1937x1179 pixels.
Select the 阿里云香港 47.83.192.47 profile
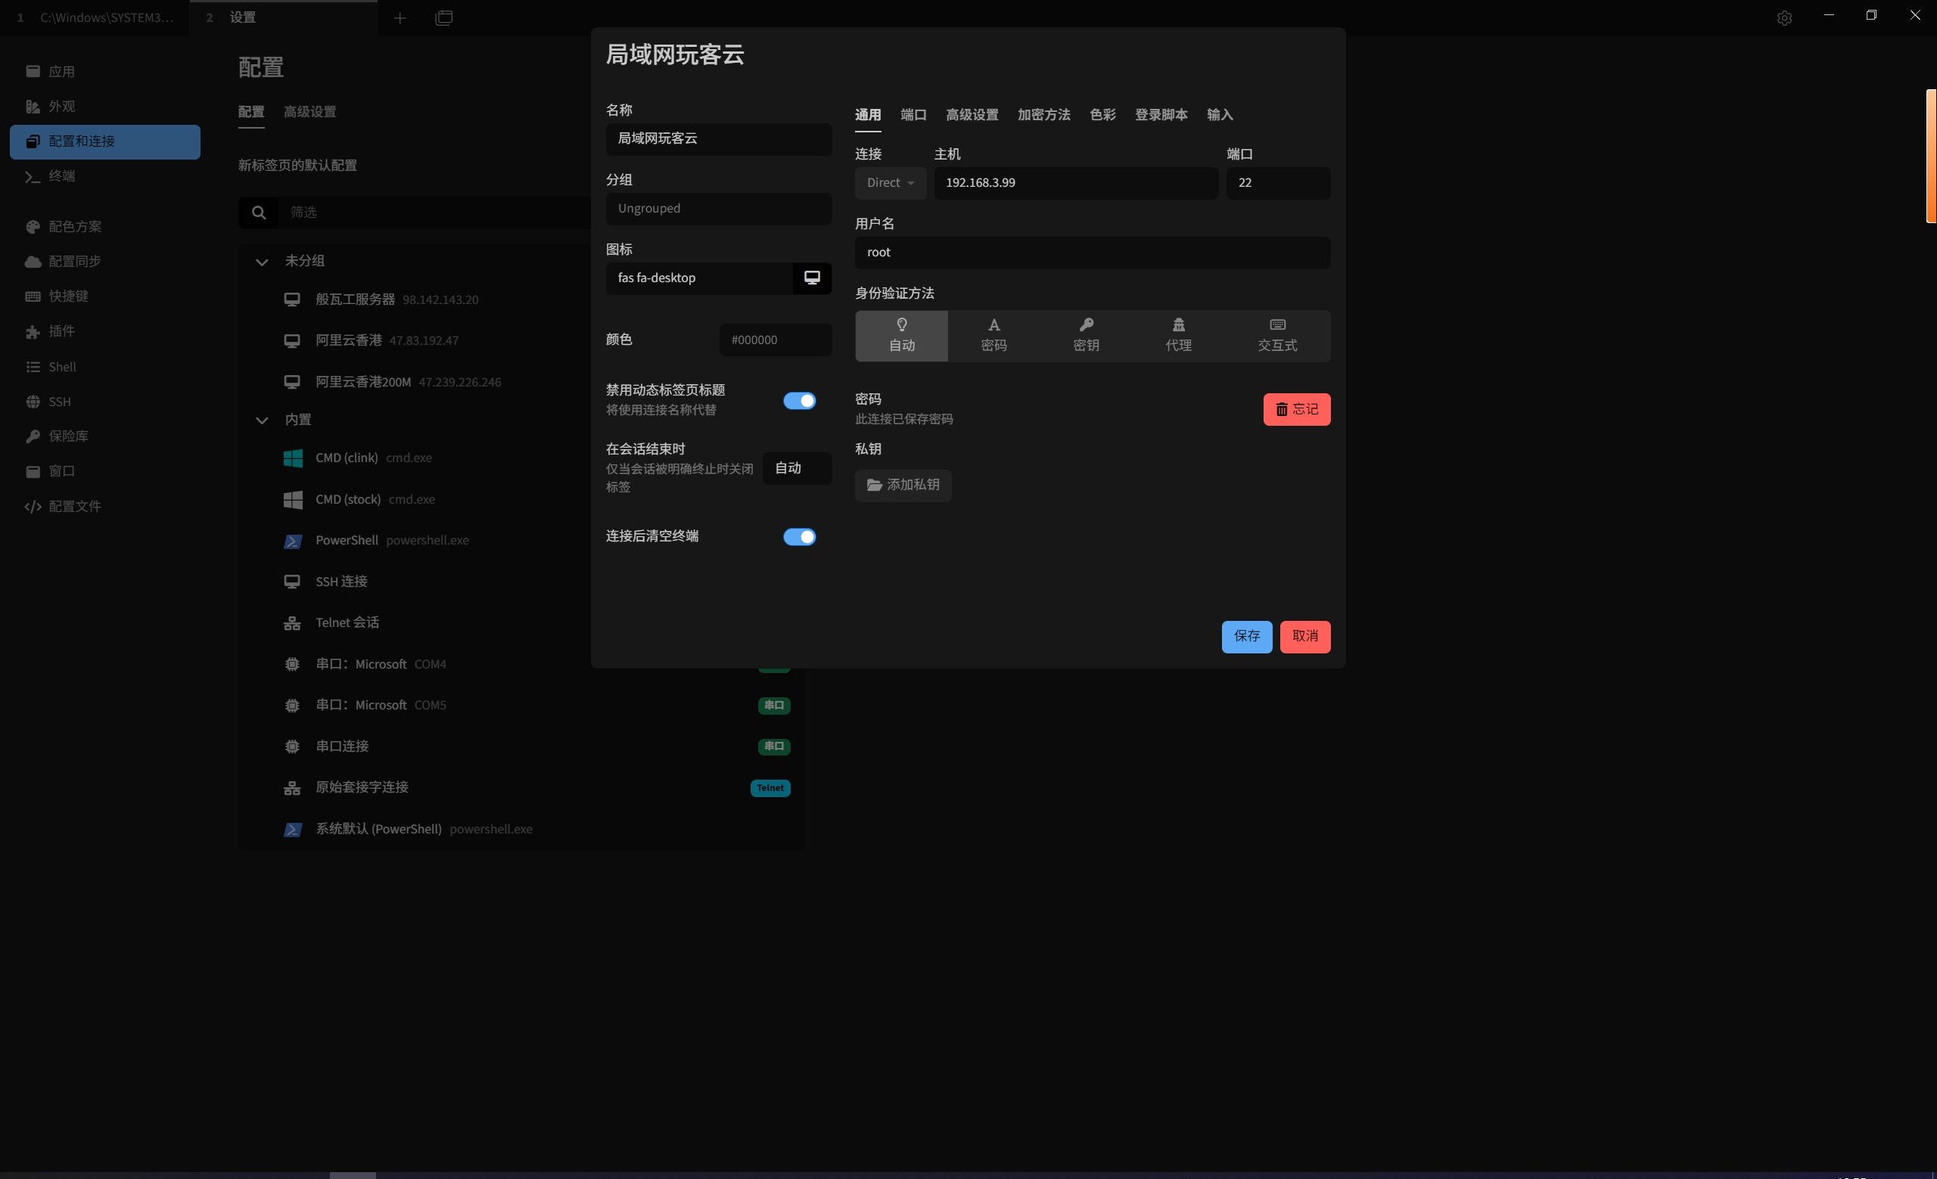tap(521, 340)
